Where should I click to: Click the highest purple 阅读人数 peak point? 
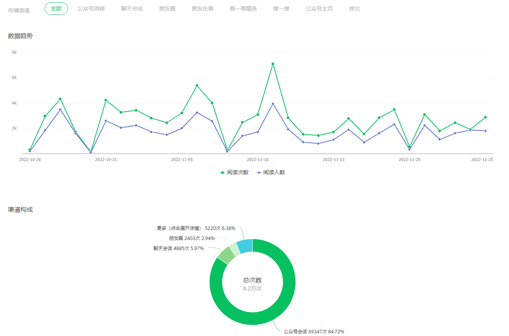[273, 104]
